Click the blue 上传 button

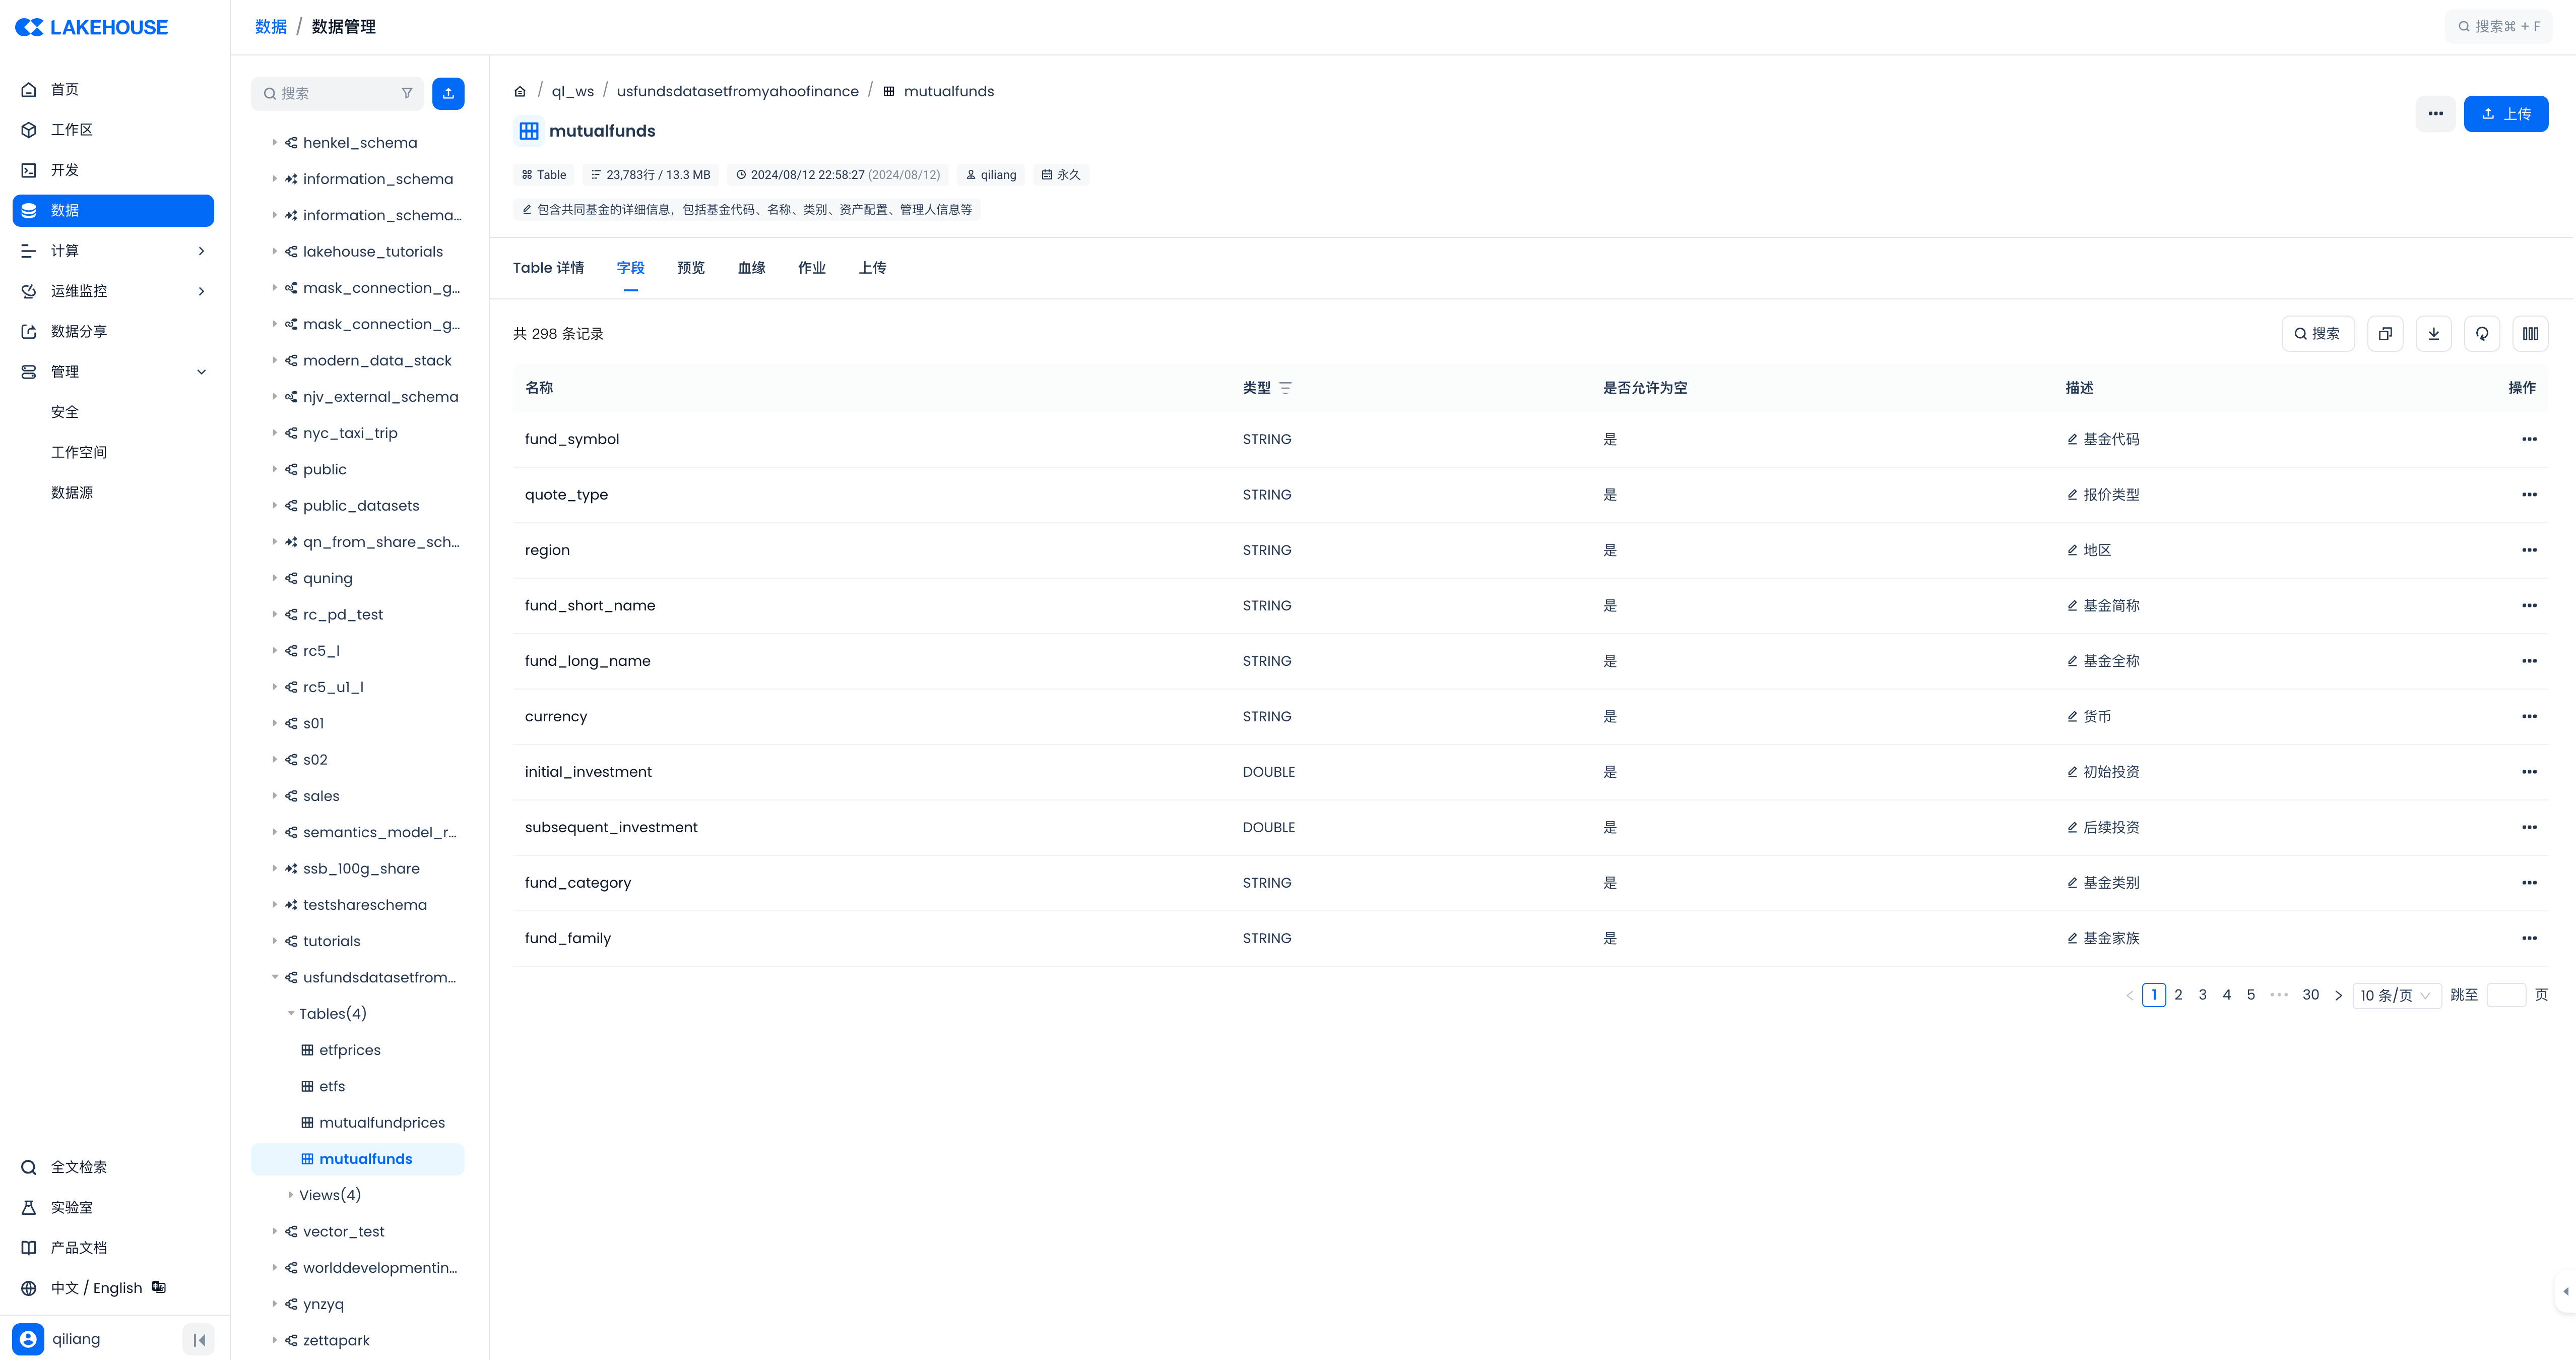click(x=2505, y=114)
